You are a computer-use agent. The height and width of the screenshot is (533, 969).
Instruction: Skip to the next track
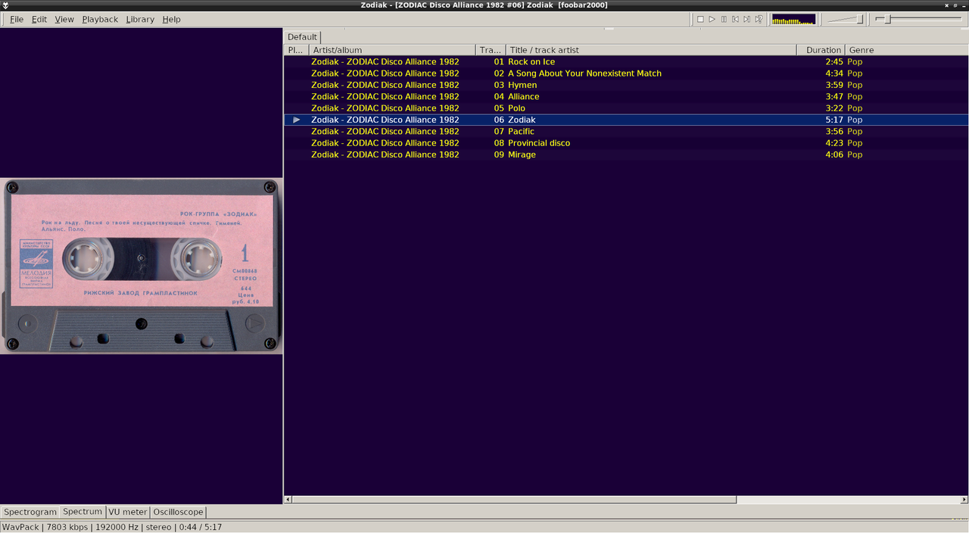click(746, 19)
